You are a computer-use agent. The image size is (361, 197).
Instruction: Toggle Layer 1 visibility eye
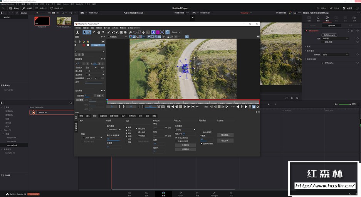click(x=76, y=45)
